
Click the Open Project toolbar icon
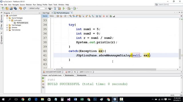(11, 8)
